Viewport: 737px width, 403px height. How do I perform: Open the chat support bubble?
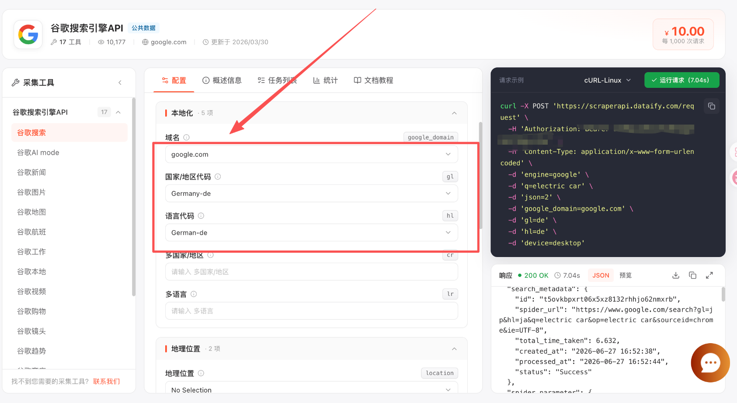click(710, 363)
